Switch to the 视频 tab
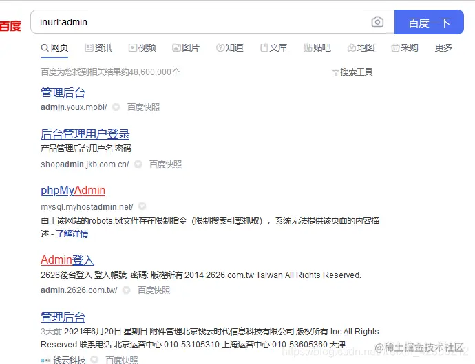Viewport: 475px width, 364px height. [142, 47]
